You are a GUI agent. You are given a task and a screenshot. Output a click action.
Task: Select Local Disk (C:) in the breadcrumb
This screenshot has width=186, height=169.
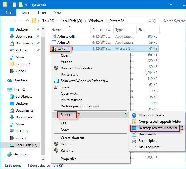click(71, 21)
